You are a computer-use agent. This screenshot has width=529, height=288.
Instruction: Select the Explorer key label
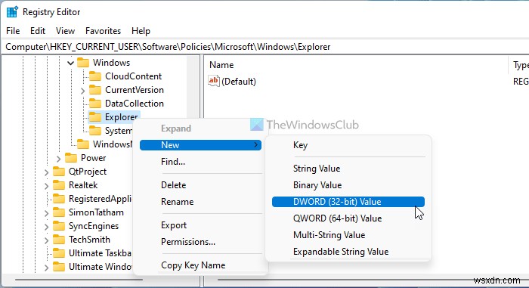click(x=122, y=117)
